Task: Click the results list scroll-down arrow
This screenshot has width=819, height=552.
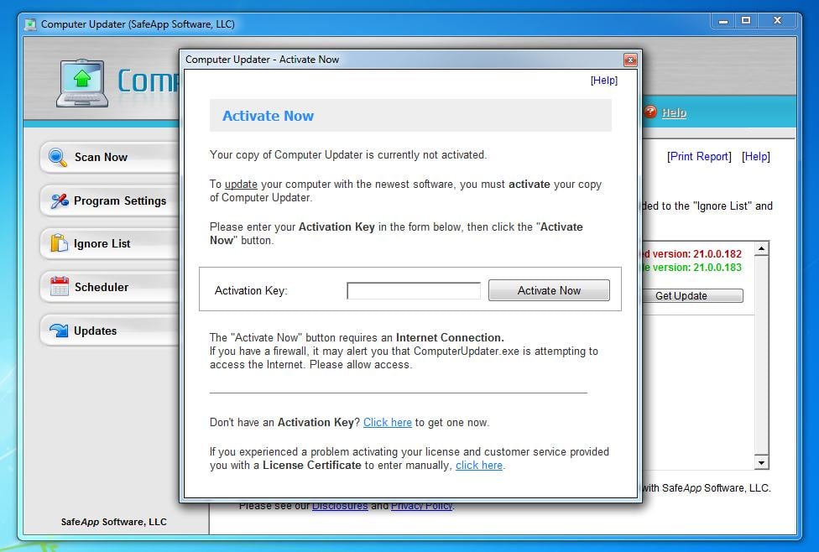Action: (762, 463)
